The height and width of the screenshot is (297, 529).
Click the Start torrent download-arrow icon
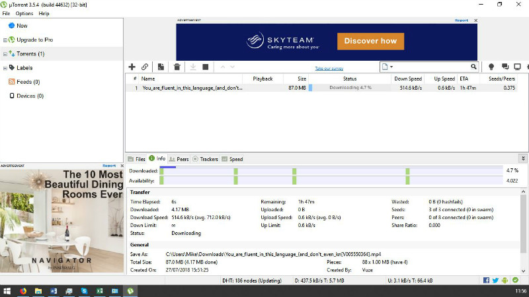pos(193,67)
